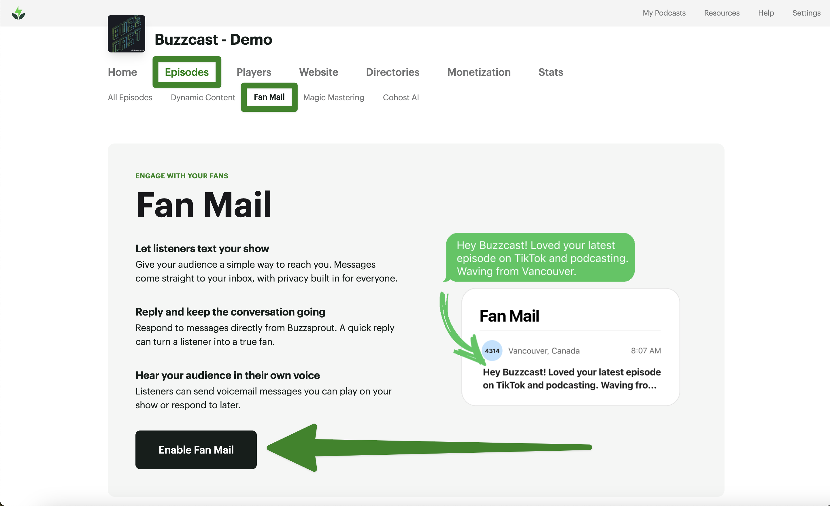
Task: Click 'Let listeners text your show' heading
Action: tap(202, 248)
